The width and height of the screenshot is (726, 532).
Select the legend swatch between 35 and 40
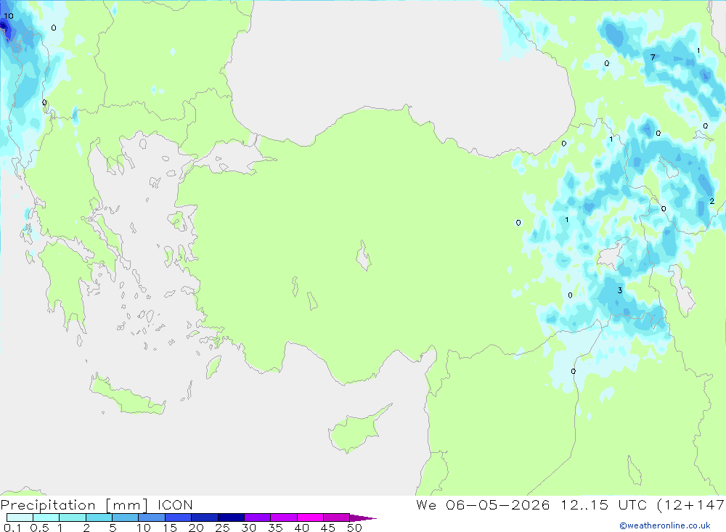tap(283, 517)
